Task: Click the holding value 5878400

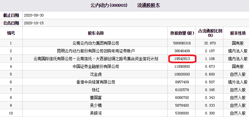Action: (x=182, y=105)
